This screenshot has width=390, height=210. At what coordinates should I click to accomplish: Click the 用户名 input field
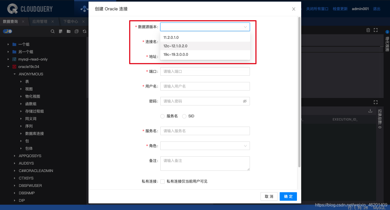tap(205, 86)
